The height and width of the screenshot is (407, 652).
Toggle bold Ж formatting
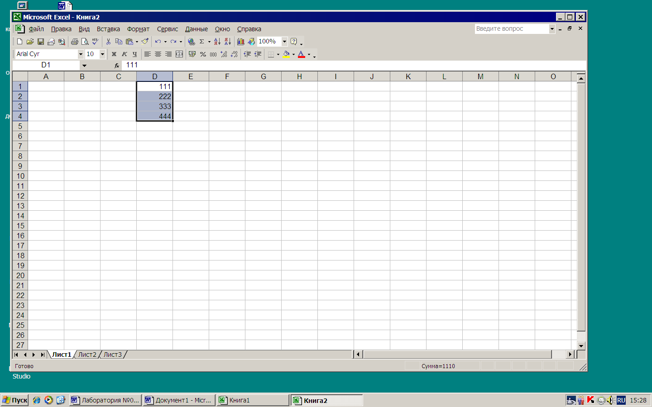pyautogui.click(x=114, y=54)
